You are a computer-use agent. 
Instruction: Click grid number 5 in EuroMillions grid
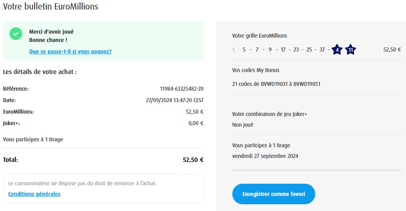point(244,49)
